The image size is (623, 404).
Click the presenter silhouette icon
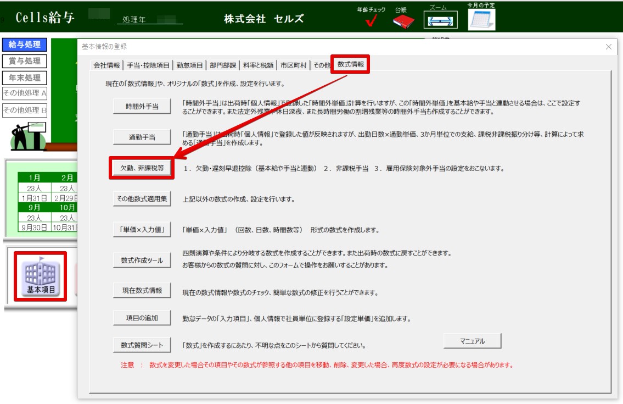pos(25,137)
